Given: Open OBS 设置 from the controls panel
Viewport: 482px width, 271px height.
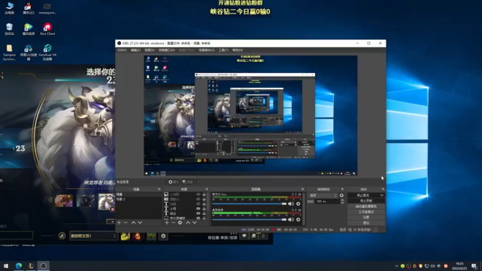Looking at the screenshot, I should coord(366,217).
